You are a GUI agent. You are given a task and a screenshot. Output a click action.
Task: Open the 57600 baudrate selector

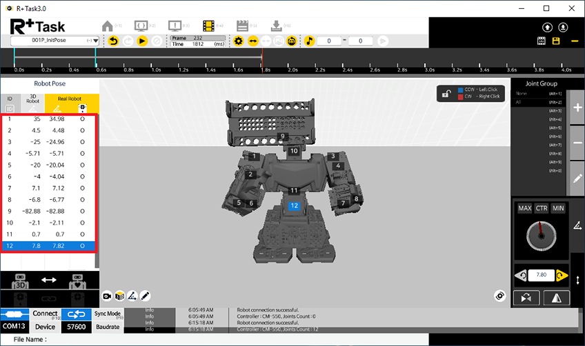(75, 327)
